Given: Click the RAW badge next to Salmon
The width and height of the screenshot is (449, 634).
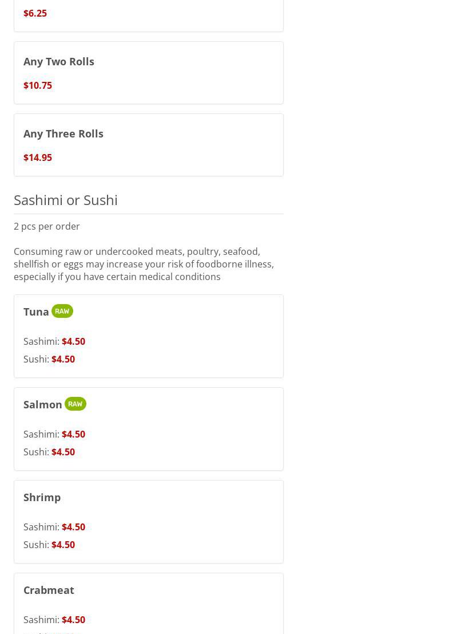Looking at the screenshot, I should [75, 404].
